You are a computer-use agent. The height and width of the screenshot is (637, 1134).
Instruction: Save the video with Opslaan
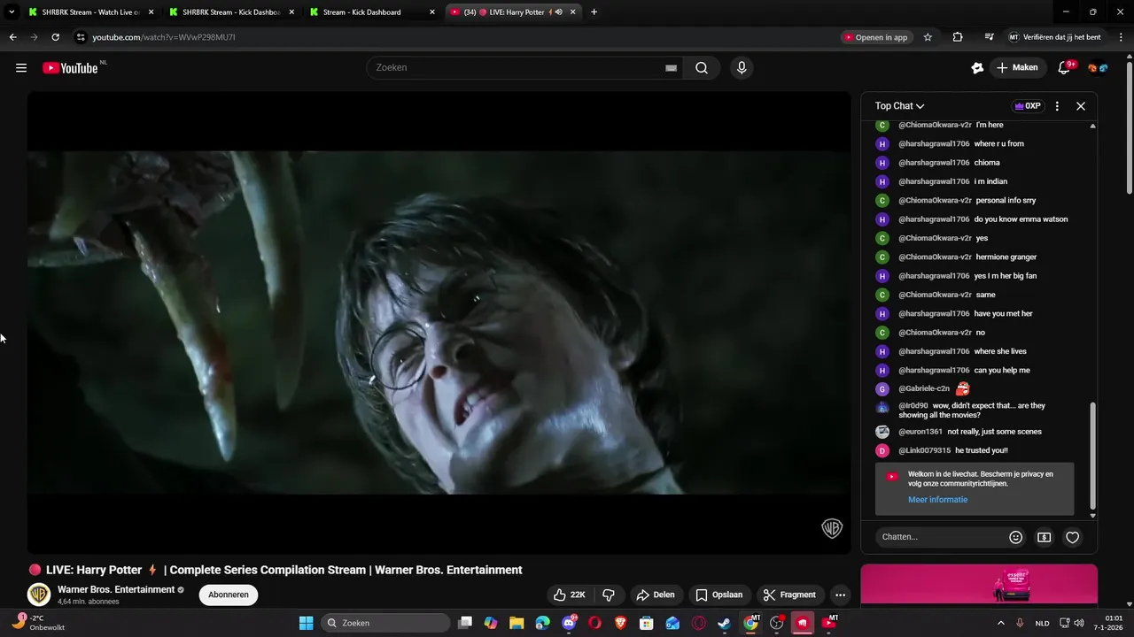point(718,595)
